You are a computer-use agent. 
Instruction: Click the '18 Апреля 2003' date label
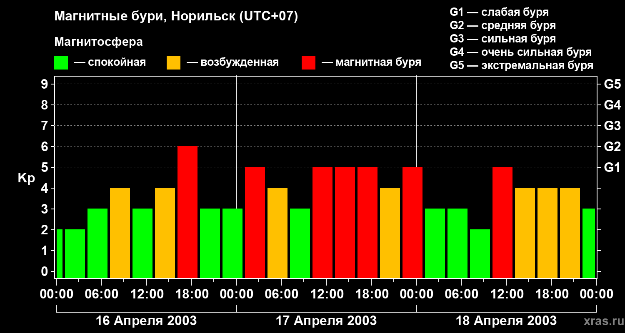pyautogui.click(x=506, y=321)
